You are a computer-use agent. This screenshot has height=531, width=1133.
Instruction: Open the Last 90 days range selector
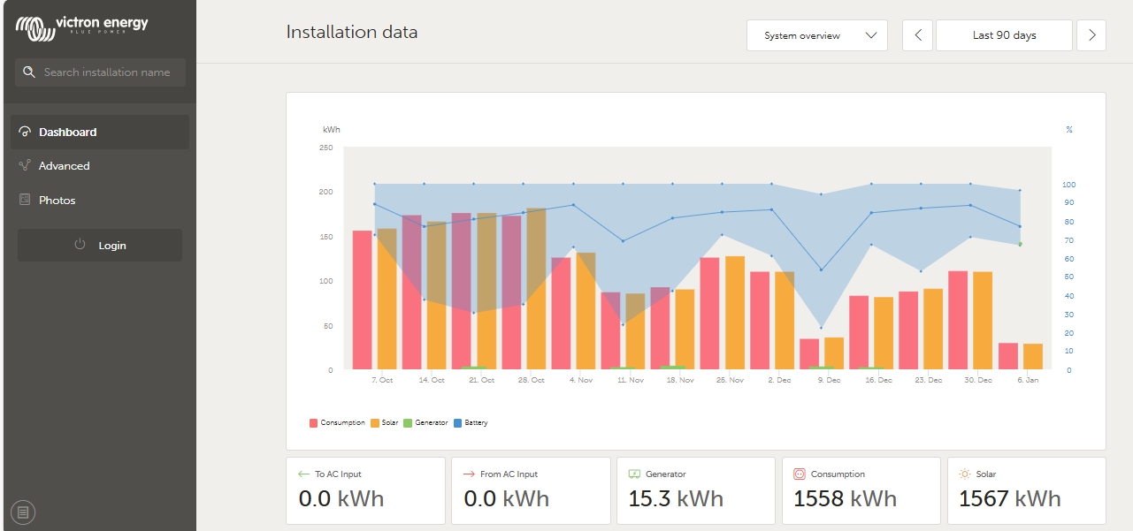(1004, 35)
